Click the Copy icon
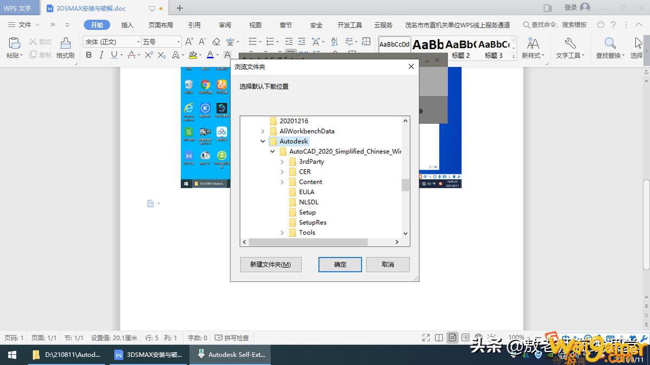The height and width of the screenshot is (365, 650). click(x=33, y=55)
